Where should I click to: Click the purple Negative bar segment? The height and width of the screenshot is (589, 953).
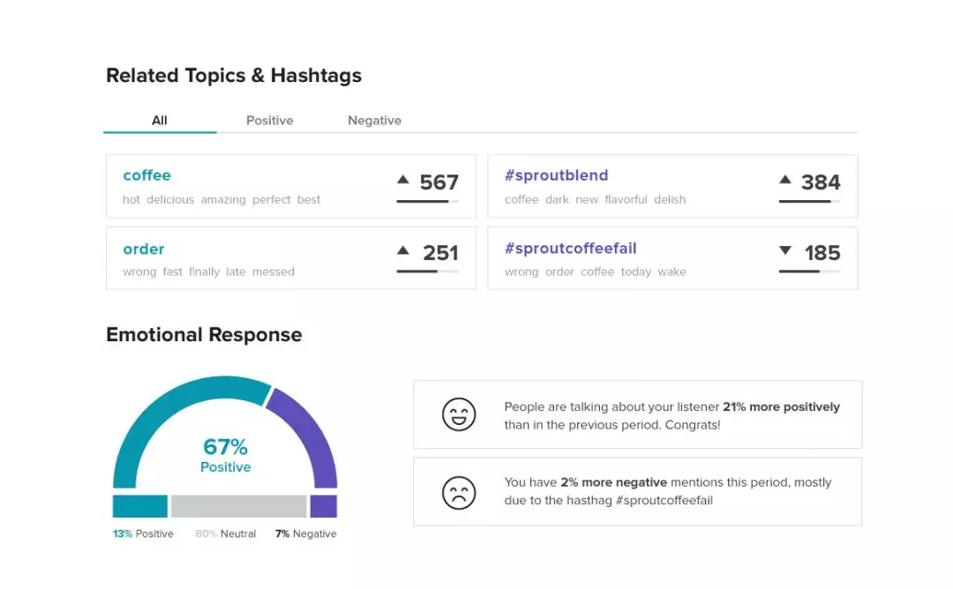pos(323,506)
